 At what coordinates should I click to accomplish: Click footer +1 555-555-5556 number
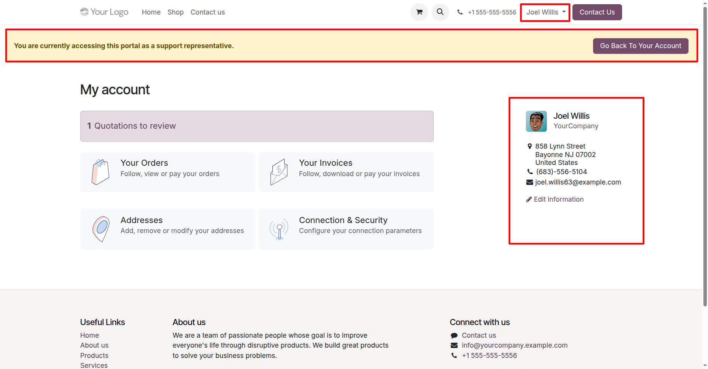pyautogui.click(x=489, y=356)
